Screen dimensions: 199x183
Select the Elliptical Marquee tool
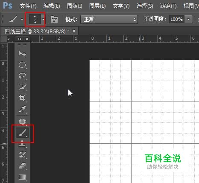pyautogui.click(x=22, y=65)
